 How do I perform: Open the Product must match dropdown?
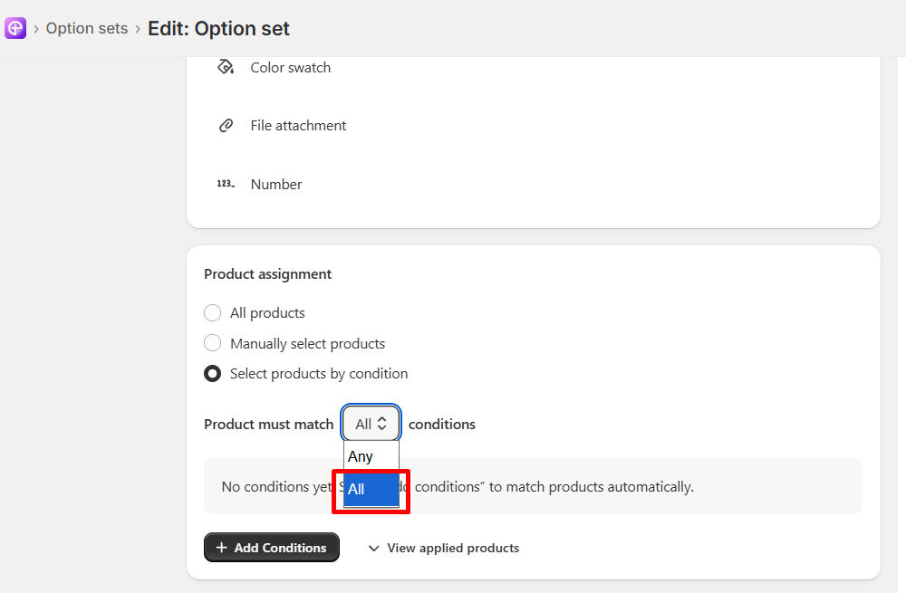tap(371, 424)
